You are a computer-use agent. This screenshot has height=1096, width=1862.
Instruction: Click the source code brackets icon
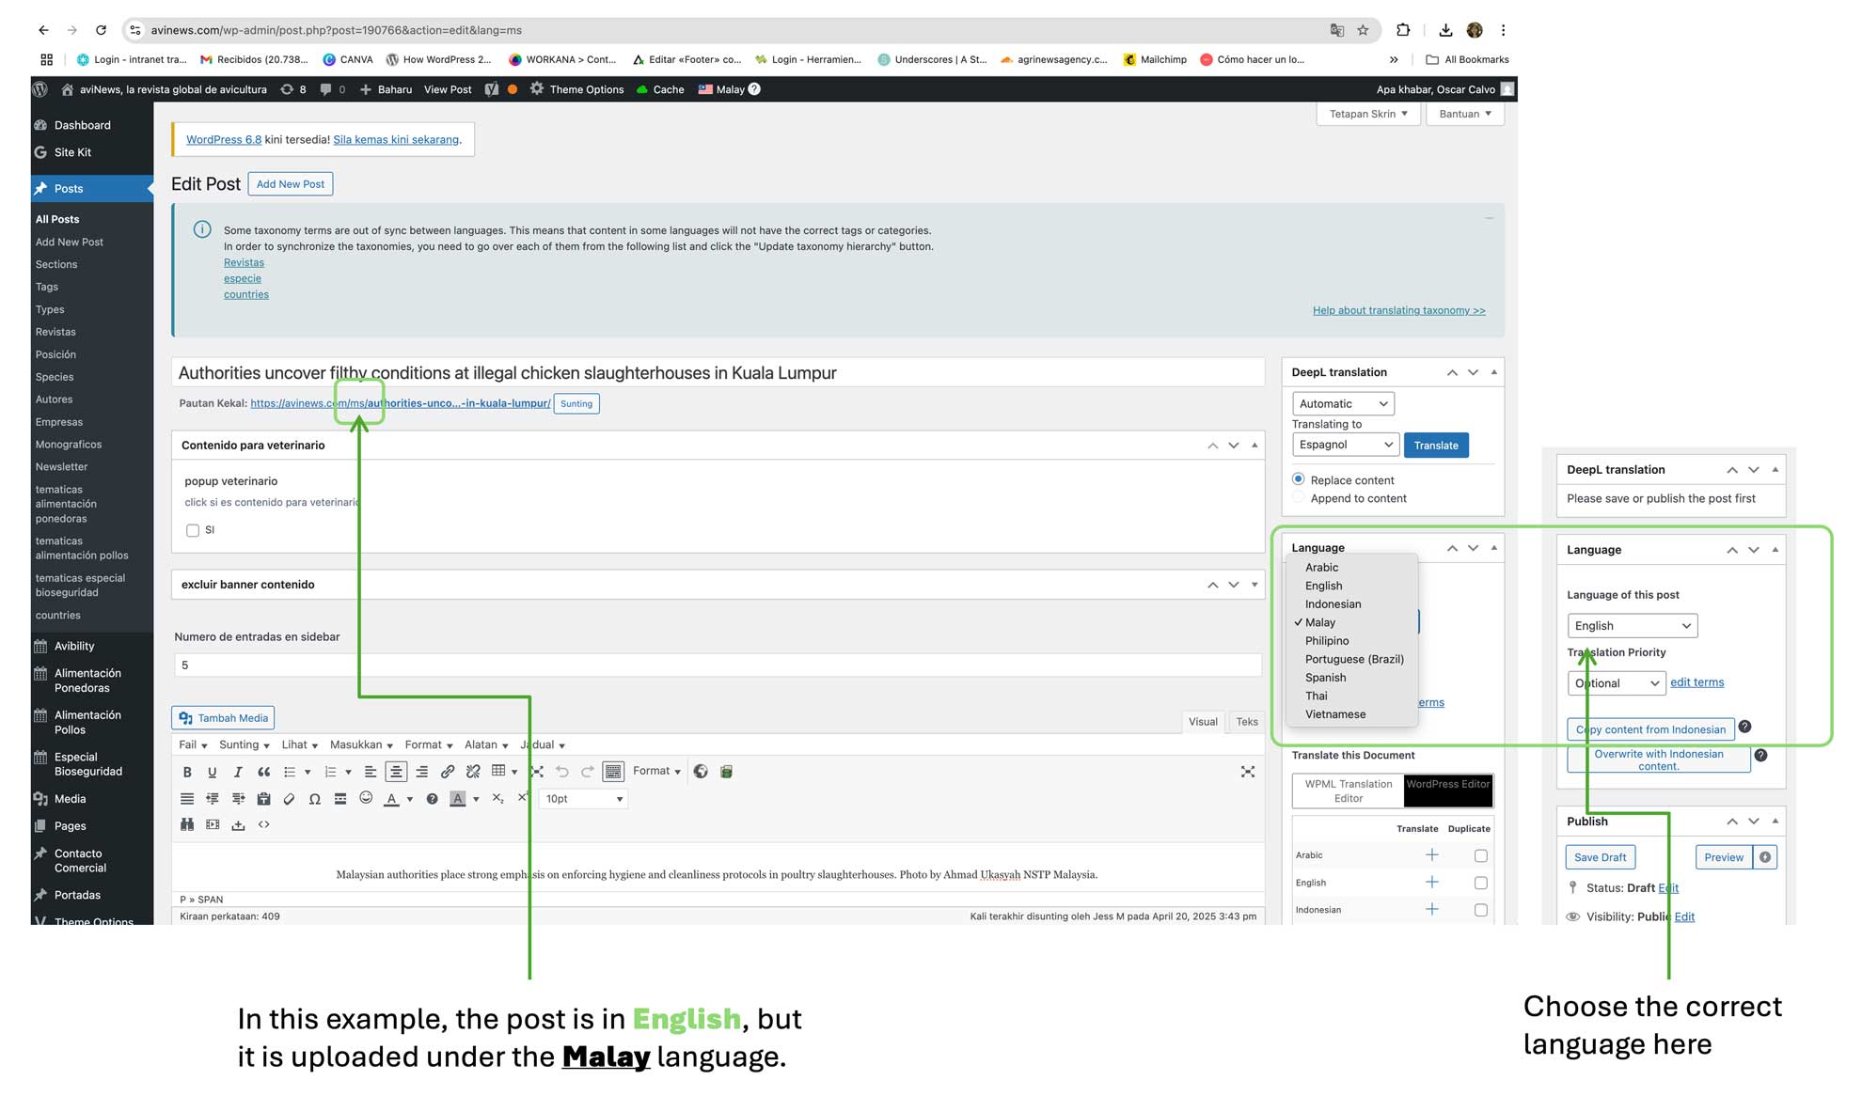(x=264, y=825)
